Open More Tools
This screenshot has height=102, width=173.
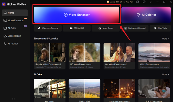tap(160, 28)
